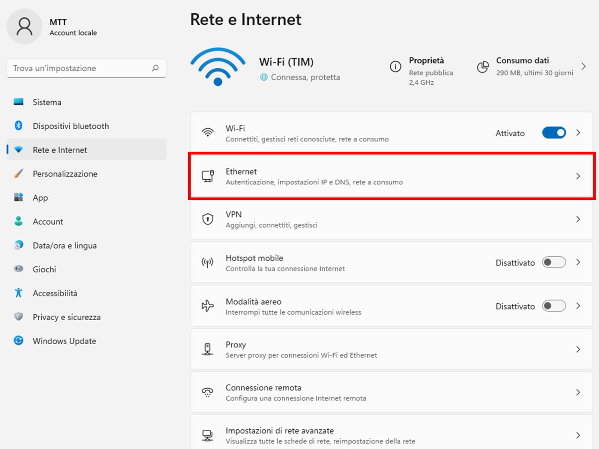
Task: Expand the Ethernet settings chevron
Action: coord(578,176)
